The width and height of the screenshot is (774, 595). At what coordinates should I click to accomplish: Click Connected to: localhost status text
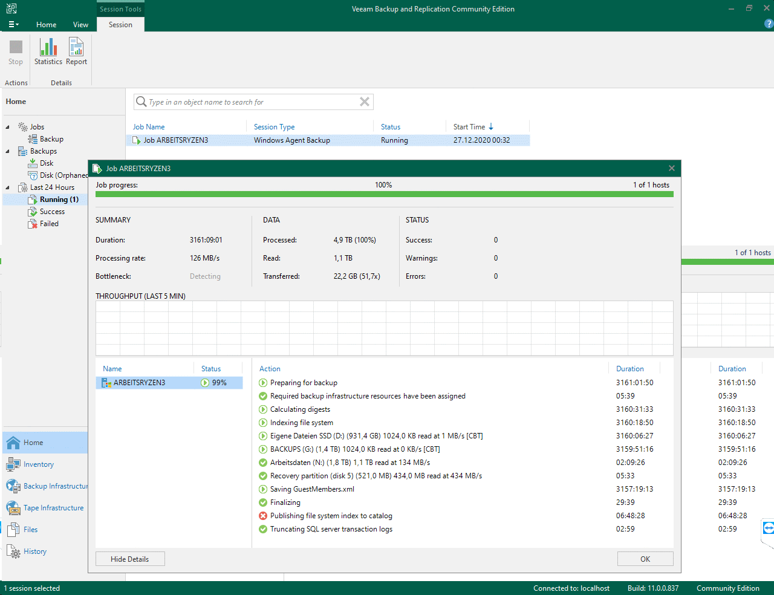point(571,588)
